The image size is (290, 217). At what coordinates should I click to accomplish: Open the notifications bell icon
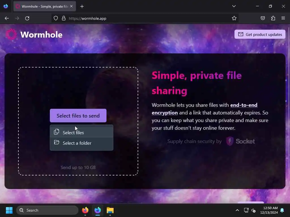point(282,210)
